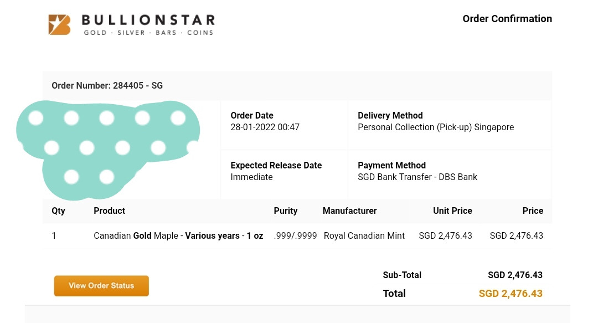Screen dimensions: 598x323
Task: Click the Product column header
Action: click(x=109, y=211)
